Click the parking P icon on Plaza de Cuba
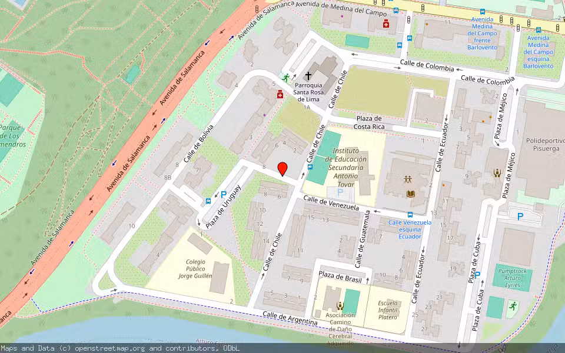 pos(477,275)
